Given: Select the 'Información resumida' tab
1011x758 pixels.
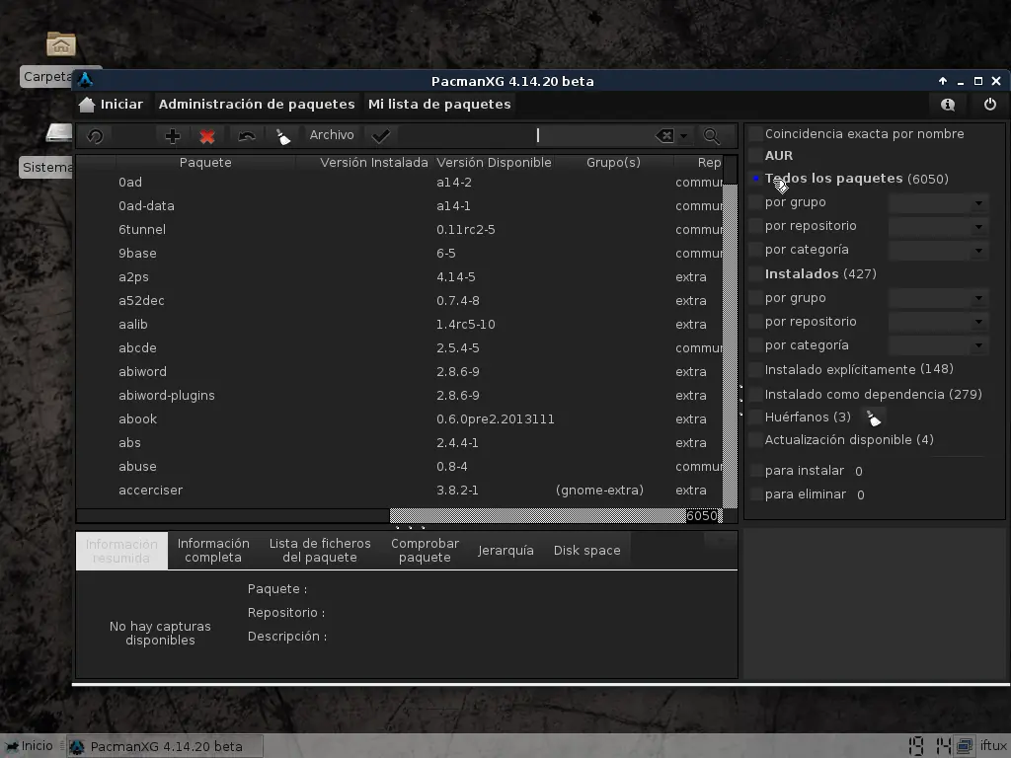Looking at the screenshot, I should (x=121, y=551).
